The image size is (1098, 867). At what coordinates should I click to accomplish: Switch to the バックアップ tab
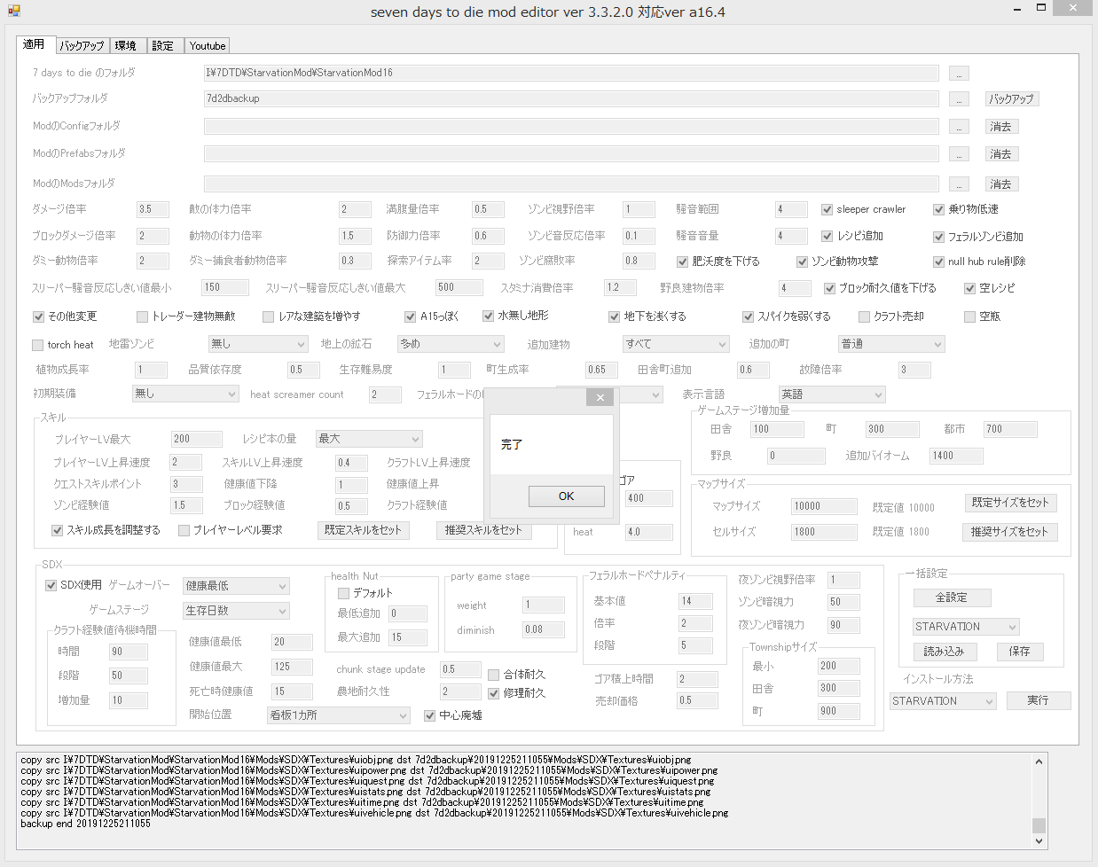[82, 45]
